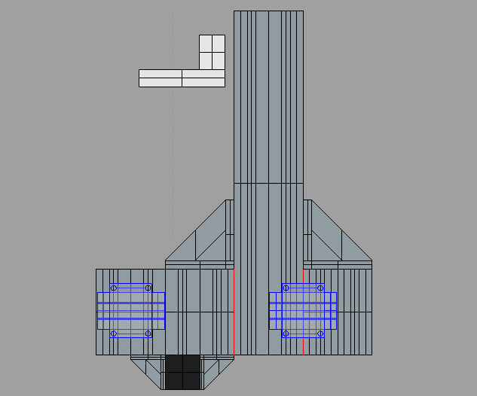Click the green dashed vertical guide line
The height and width of the screenshot is (396, 477).
click(173, 151)
